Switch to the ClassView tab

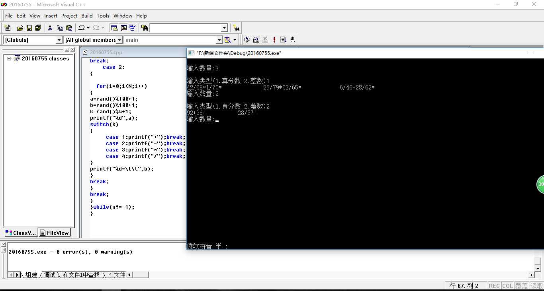[x=21, y=233]
